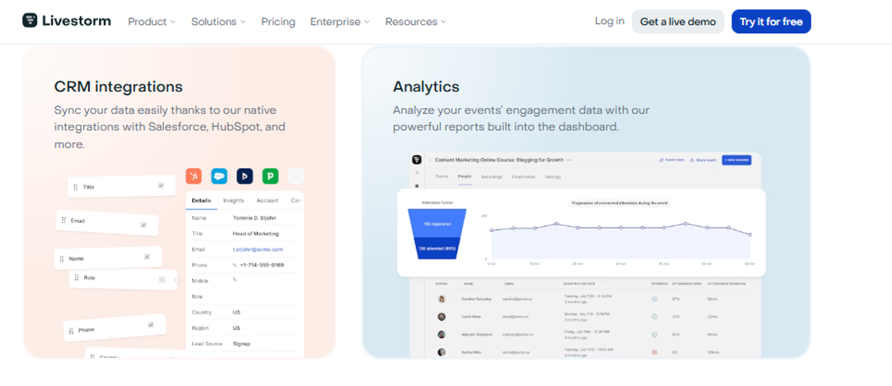Screen dimensions: 892x386
Task: Uncheck the Phone field checkbox
Action: coord(151,325)
